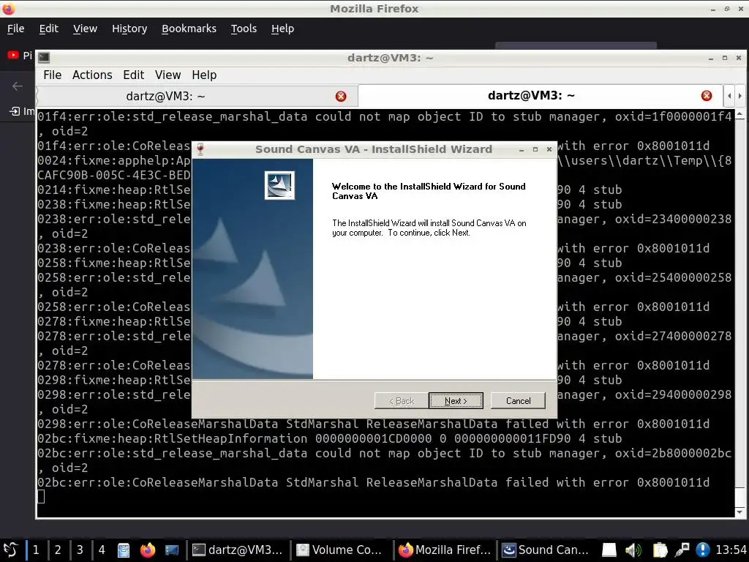This screenshot has height=562, width=749.
Task: Click network connection tray icon
Action: tap(682, 550)
